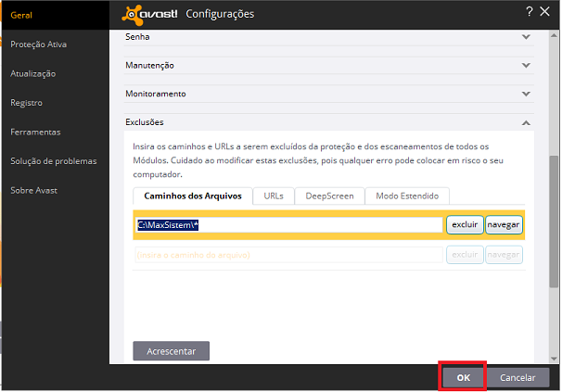Click the Manutenção section header
Viewport: 562px width, 392px height.
click(x=328, y=66)
